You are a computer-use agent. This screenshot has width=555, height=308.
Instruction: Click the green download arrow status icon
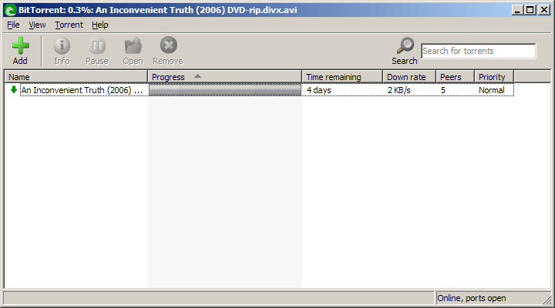coord(13,90)
